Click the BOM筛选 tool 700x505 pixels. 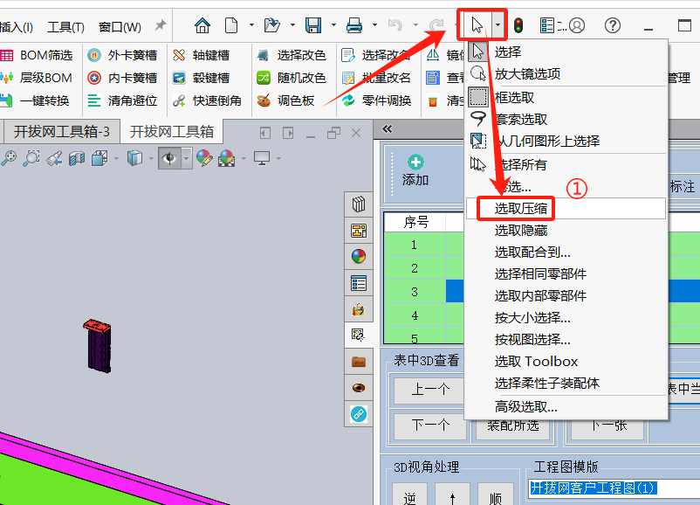coord(37,55)
